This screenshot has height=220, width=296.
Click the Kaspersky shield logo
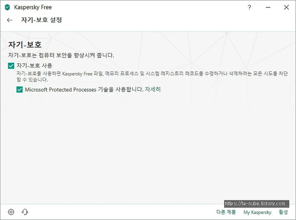pyautogui.click(x=7, y=7)
